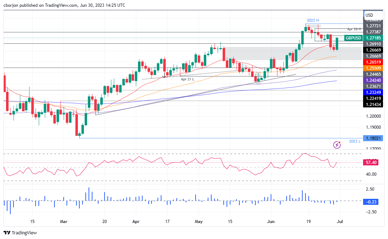Click the red 1.26519 price level label
This screenshot has width=388, height=239.
coord(374,62)
